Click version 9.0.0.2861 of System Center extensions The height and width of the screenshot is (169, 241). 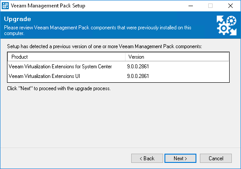tap(138, 67)
